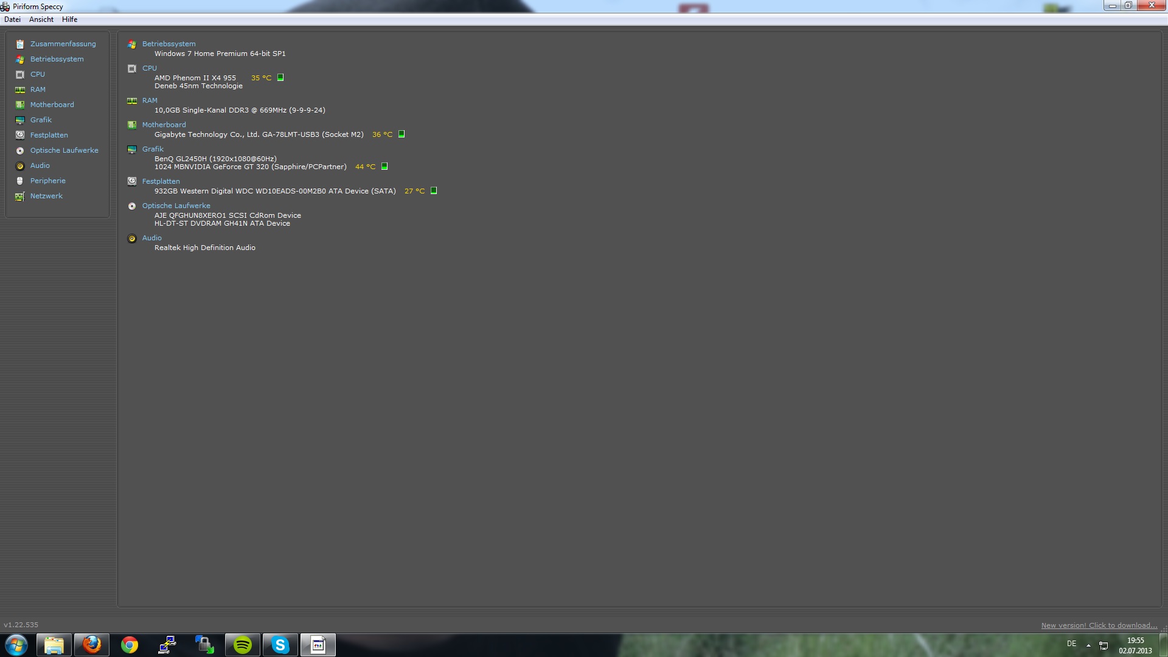Select Peripherie in sidebar list
Image resolution: width=1168 pixels, height=657 pixels.
tap(48, 181)
